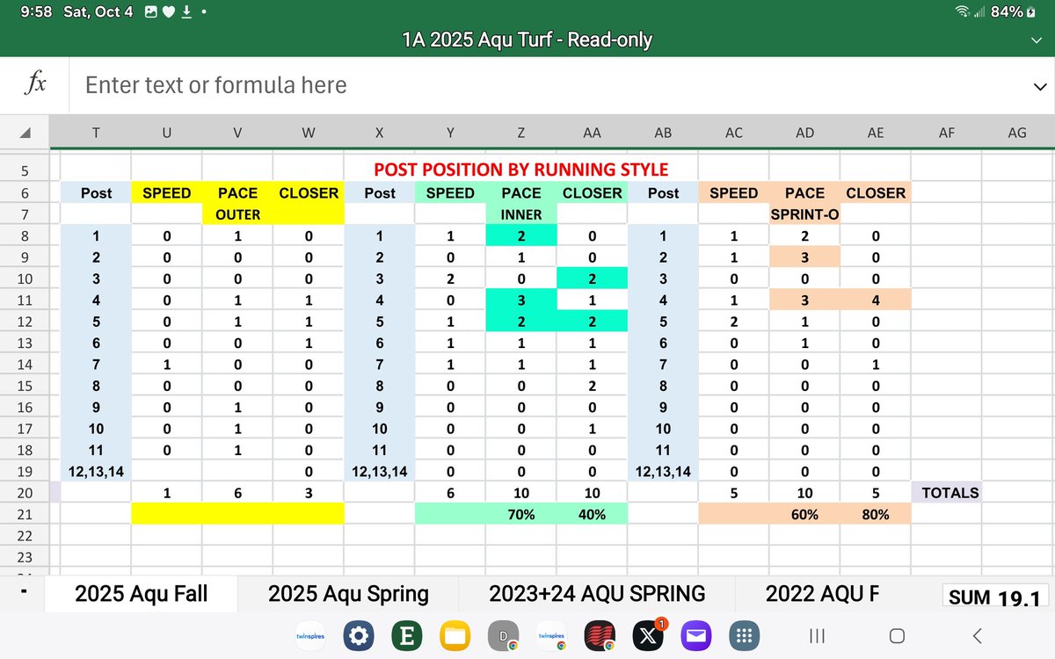The width and height of the screenshot is (1055, 659).
Task: Open the yellow My Files folder app
Action: tap(455, 636)
